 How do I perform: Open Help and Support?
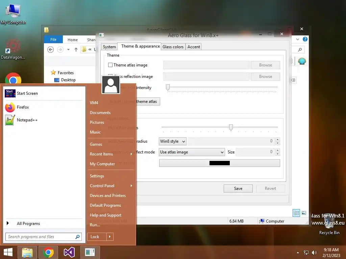point(105,215)
